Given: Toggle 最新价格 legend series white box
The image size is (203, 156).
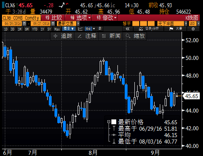Looking at the screenshot, I should 114,122.
